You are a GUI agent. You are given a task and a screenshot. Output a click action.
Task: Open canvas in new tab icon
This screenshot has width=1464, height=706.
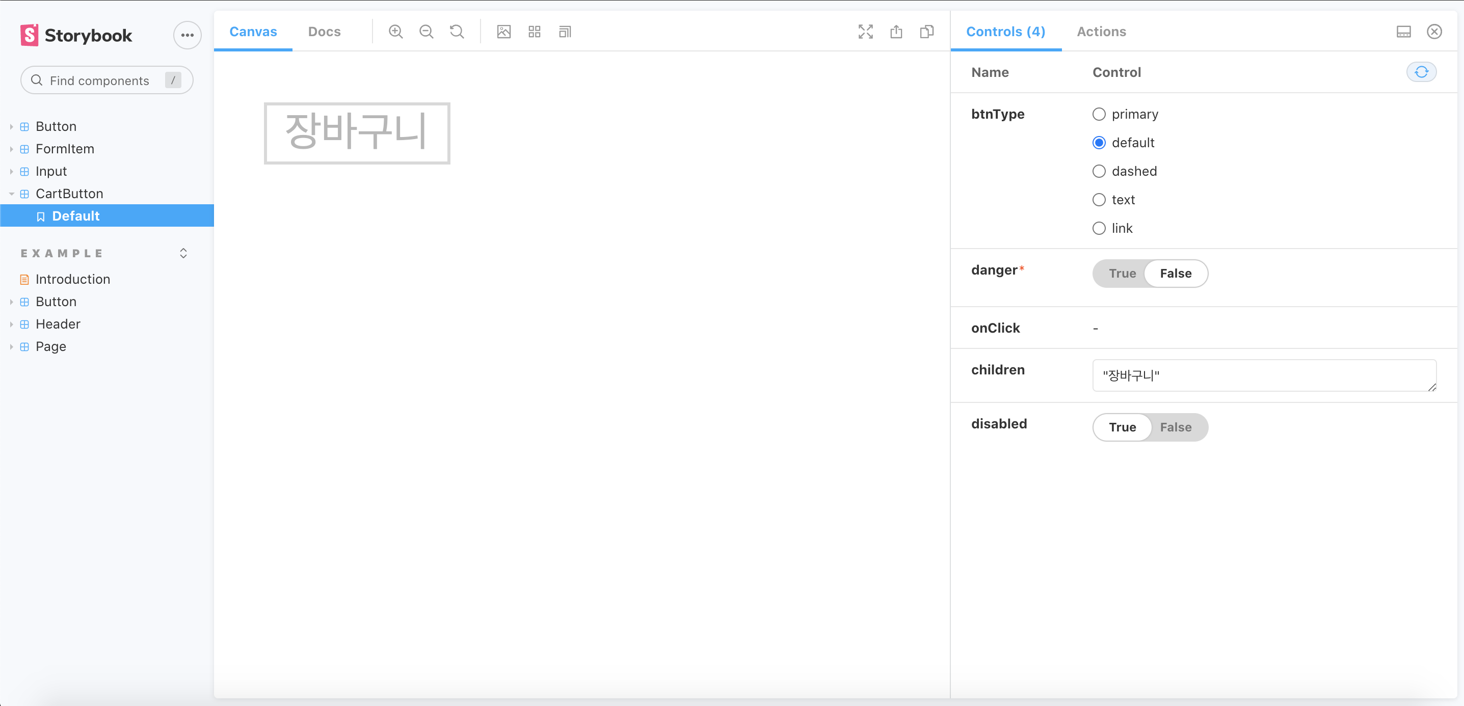pyautogui.click(x=896, y=32)
